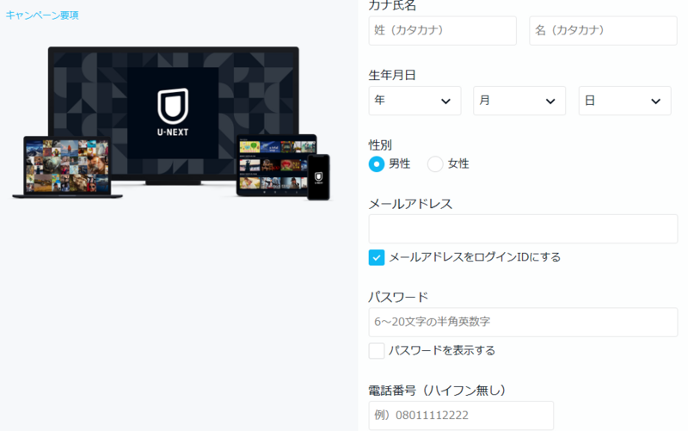Click the パスワード input field
The image size is (688, 431).
523,322
